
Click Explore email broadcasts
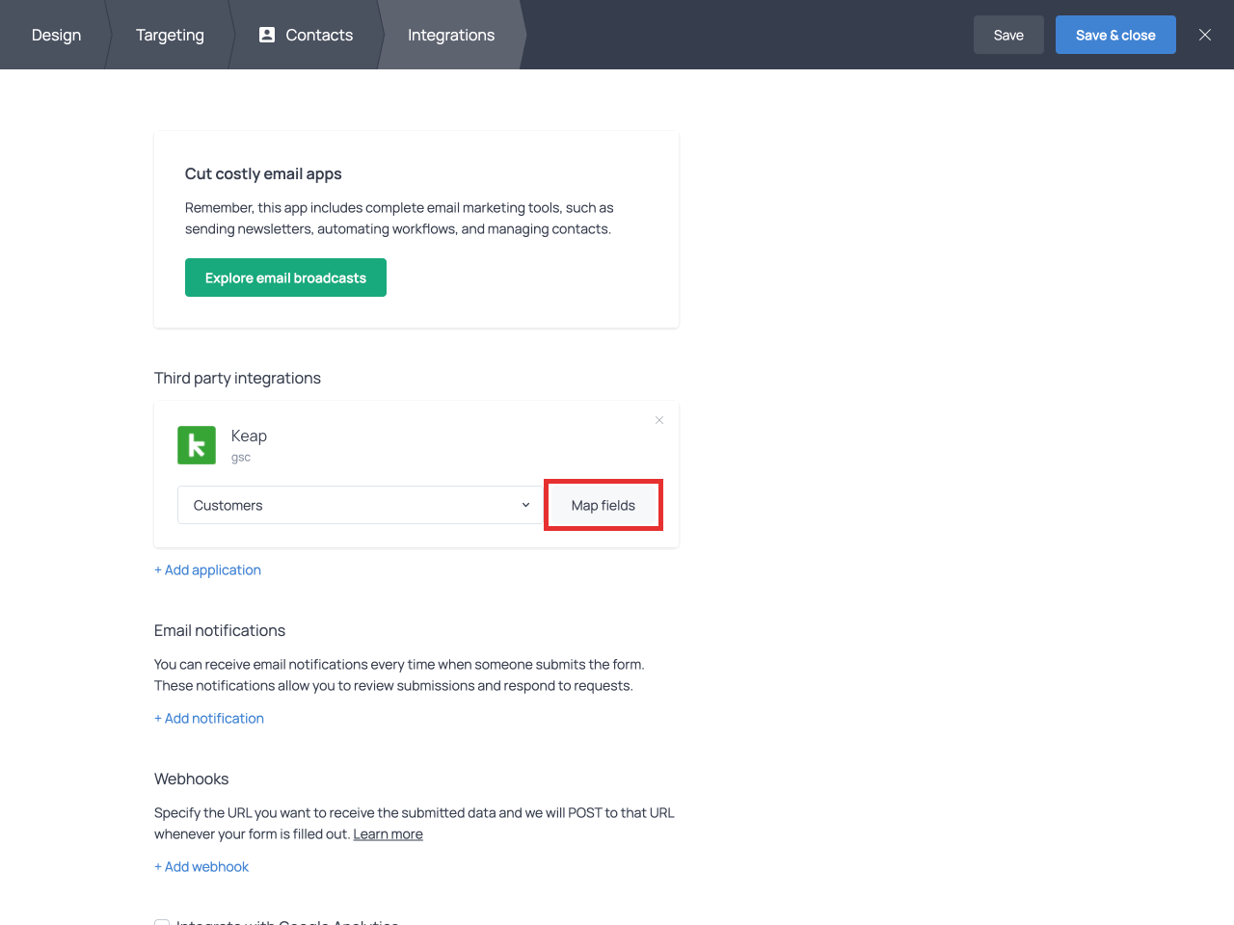point(285,277)
